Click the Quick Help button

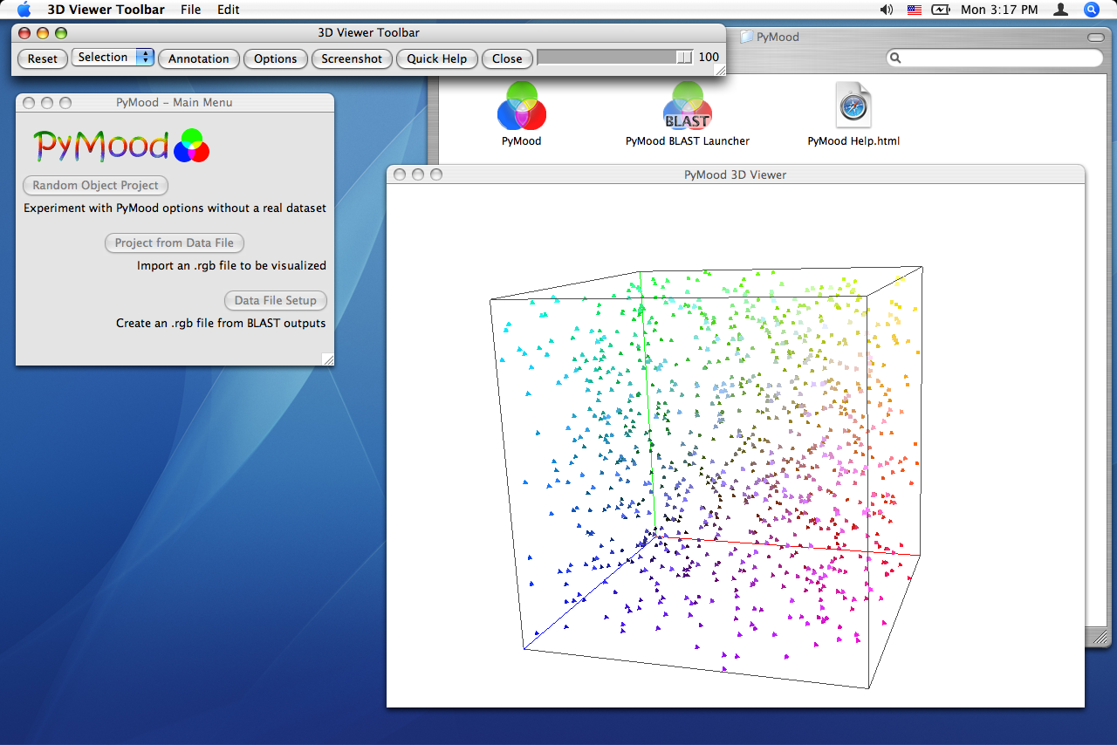point(437,58)
